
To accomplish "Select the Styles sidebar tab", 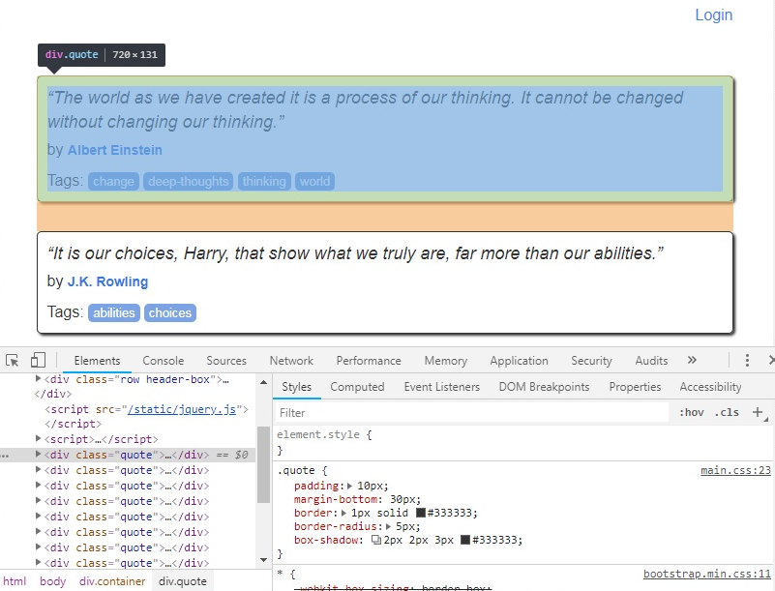I will coord(297,387).
